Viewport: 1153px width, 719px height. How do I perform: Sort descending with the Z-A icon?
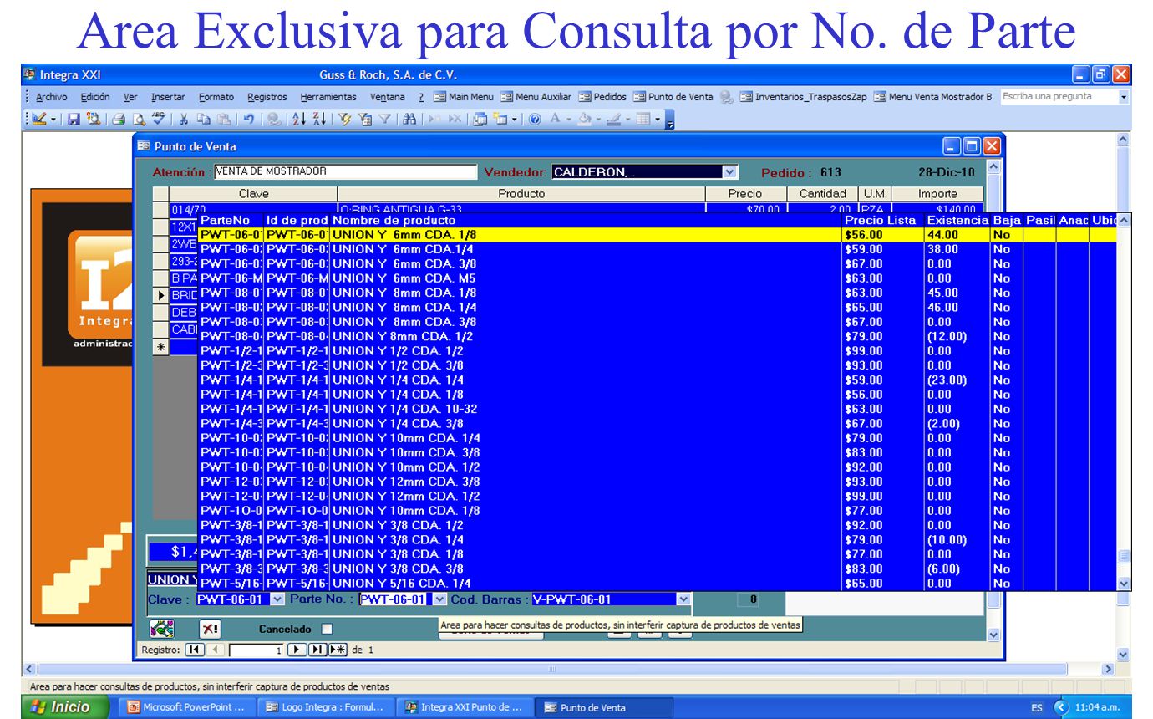pyautogui.click(x=319, y=120)
